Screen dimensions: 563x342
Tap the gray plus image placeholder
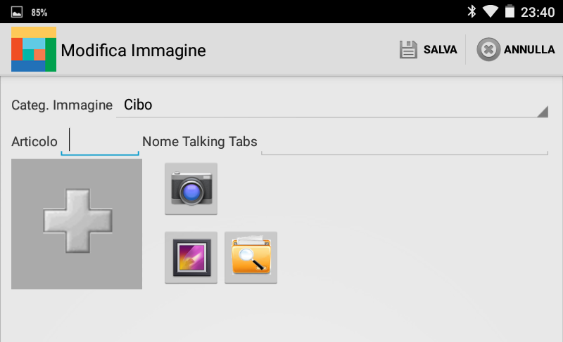coord(77,223)
